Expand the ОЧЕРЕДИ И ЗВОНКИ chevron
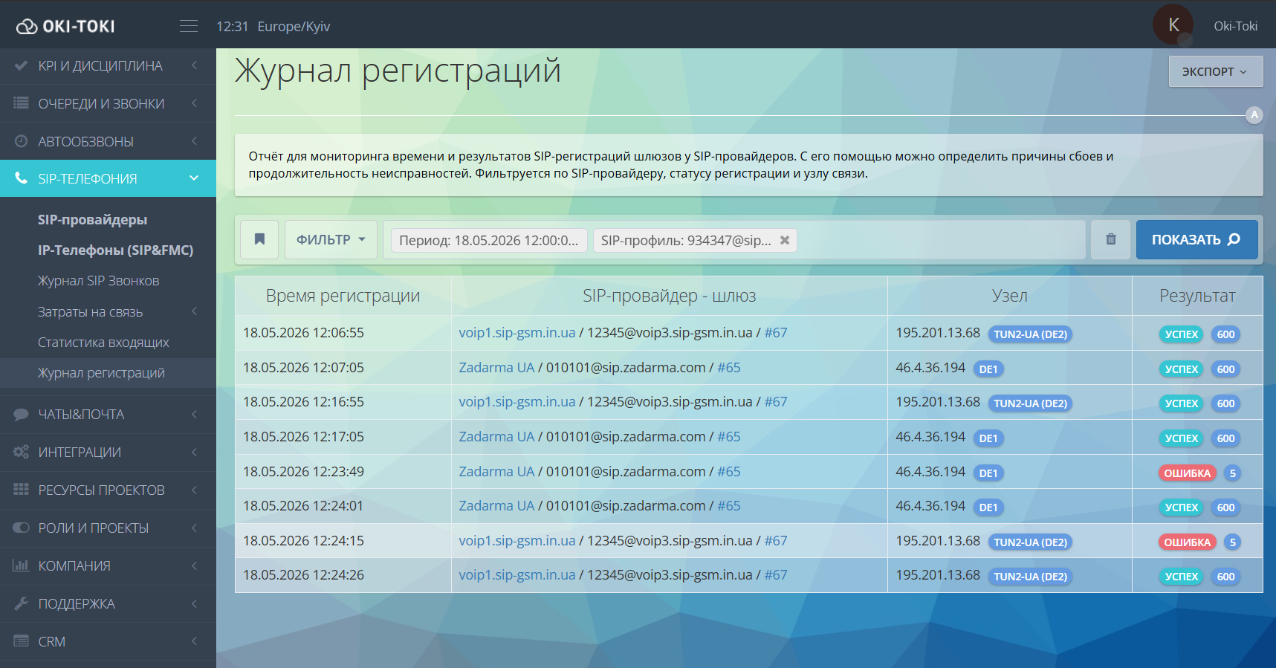The image size is (1276, 668). click(x=194, y=103)
